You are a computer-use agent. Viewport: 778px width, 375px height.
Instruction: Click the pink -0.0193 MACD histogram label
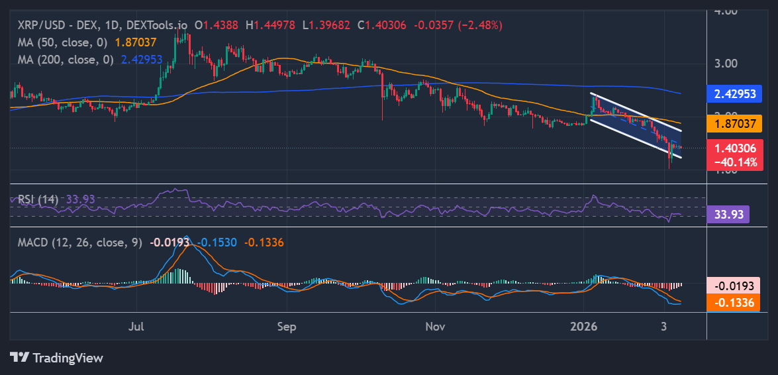tap(734, 286)
